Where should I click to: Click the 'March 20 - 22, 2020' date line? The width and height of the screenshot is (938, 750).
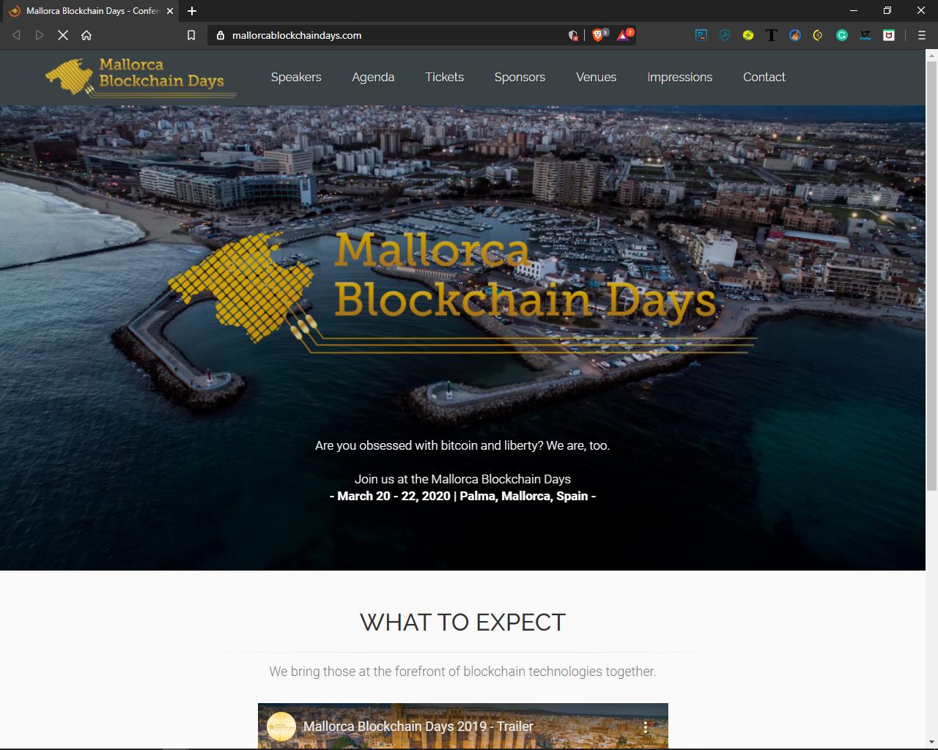pos(462,496)
